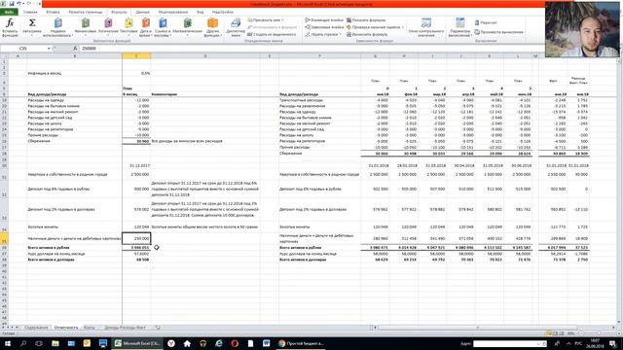This screenshot has width=623, height=350.
Task: Switch to the Data (Данные) ribbon tab
Action: (143, 12)
